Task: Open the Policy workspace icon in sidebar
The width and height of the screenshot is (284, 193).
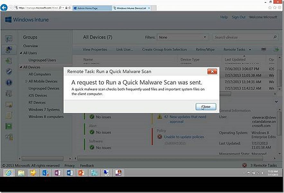Action: pos(9,115)
